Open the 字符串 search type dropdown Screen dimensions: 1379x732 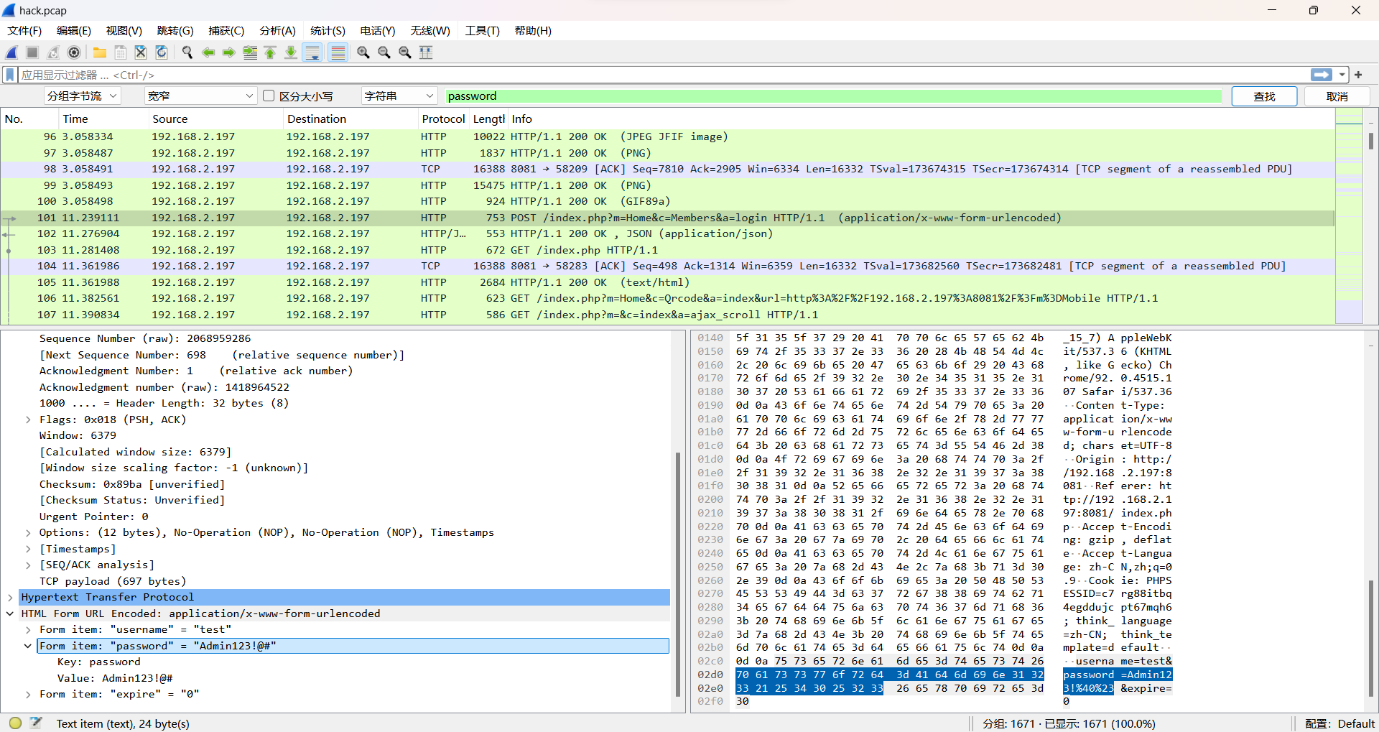pyautogui.click(x=399, y=96)
